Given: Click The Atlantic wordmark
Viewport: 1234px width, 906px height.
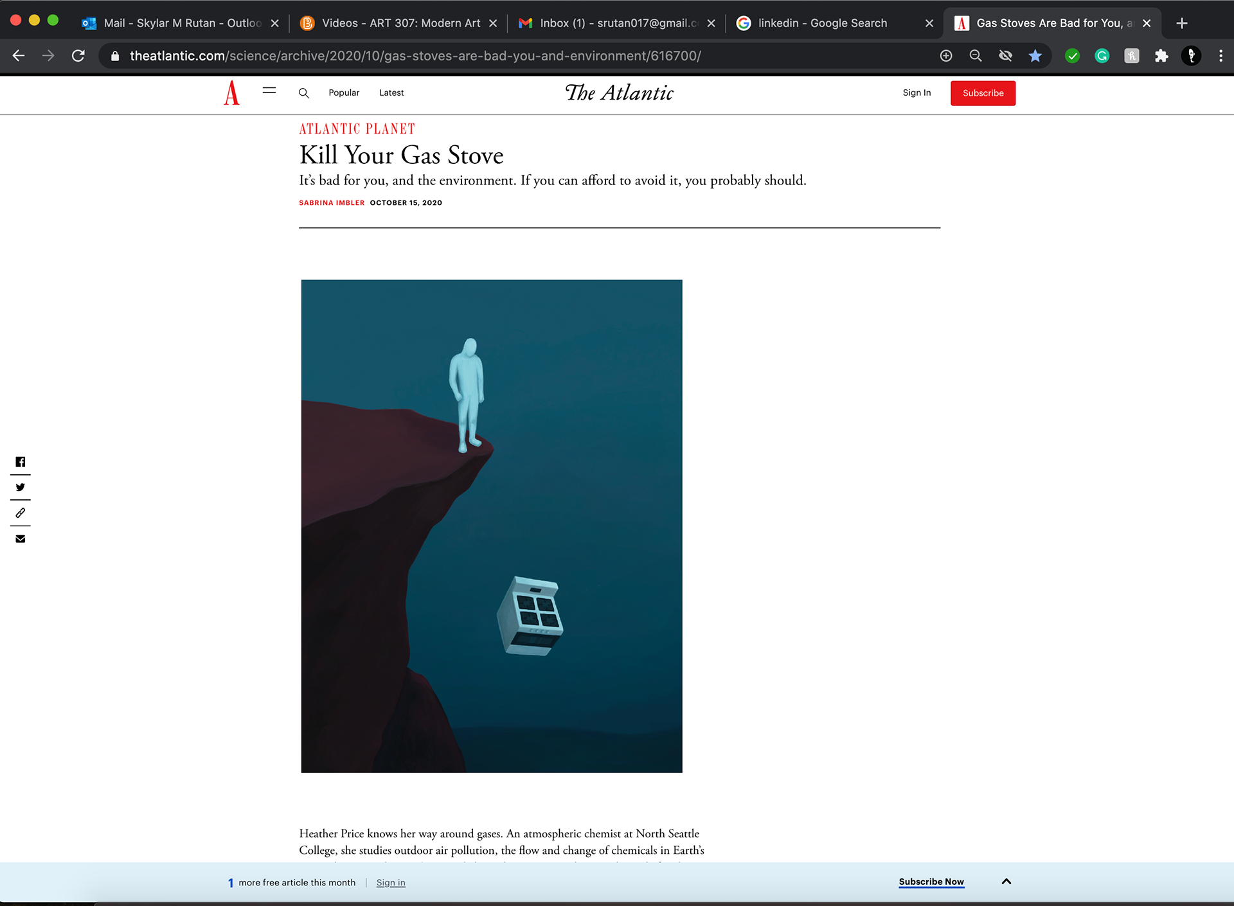Looking at the screenshot, I should (x=620, y=93).
